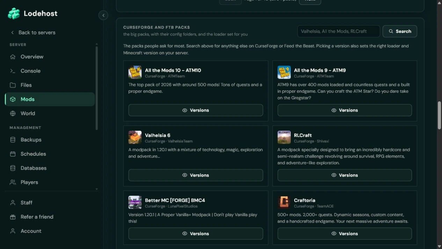Click the modpack search input field
The height and width of the screenshot is (249, 442).
point(339,31)
